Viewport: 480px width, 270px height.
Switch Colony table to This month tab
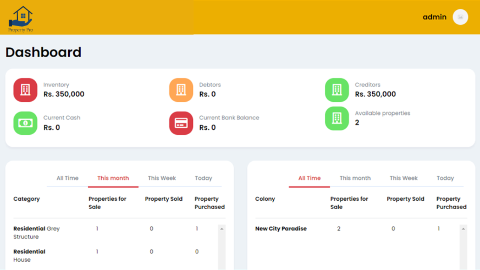point(355,178)
